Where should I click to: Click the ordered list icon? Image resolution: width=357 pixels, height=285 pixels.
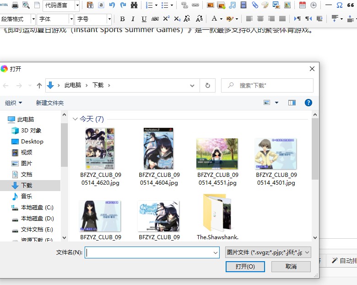(x=149, y=5)
